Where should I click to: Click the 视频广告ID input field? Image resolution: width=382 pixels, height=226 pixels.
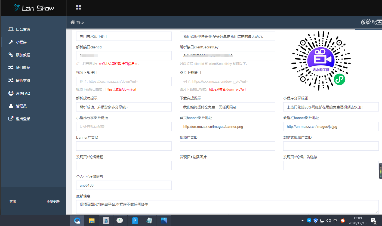tap(227, 146)
